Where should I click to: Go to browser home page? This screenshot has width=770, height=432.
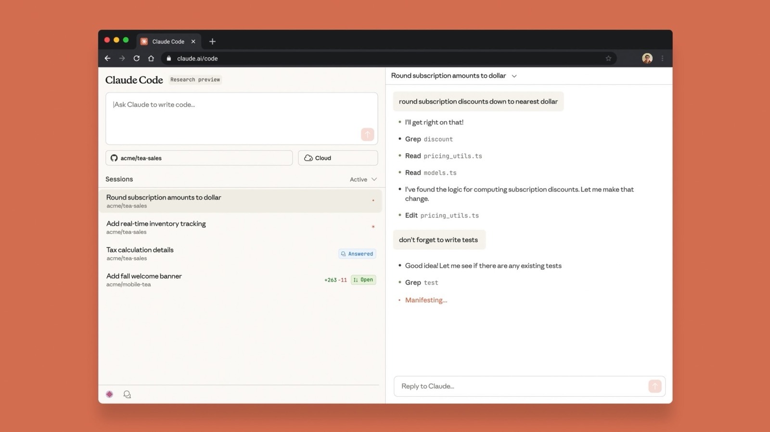[x=151, y=58]
